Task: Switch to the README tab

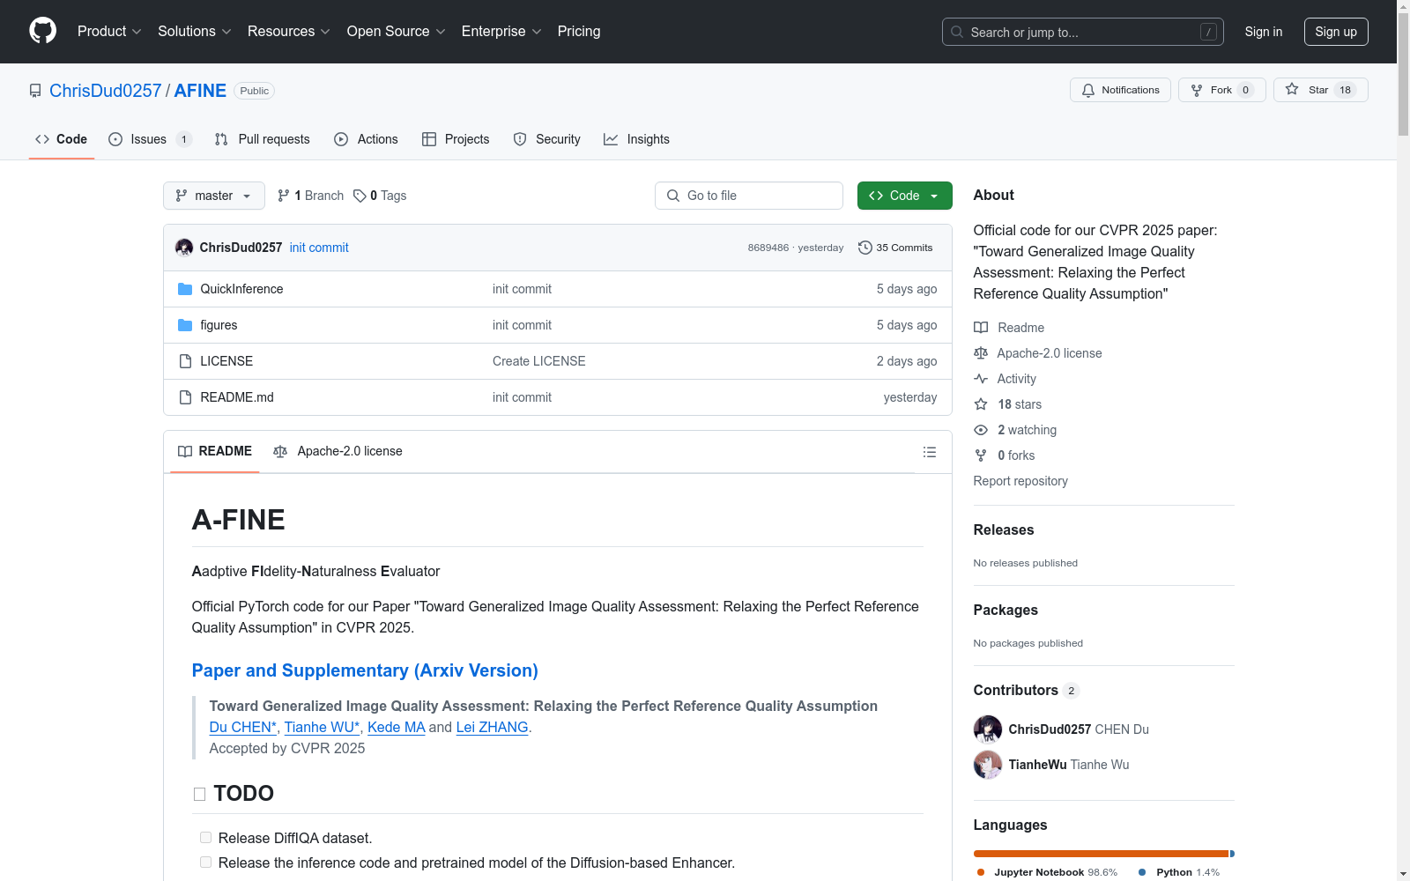Action: point(215,451)
